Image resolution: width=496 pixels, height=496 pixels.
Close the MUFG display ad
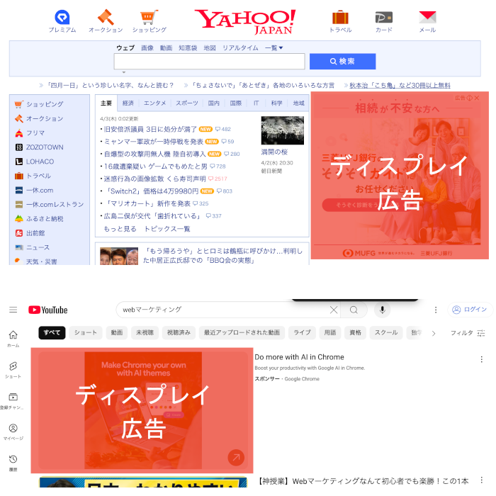click(x=477, y=98)
